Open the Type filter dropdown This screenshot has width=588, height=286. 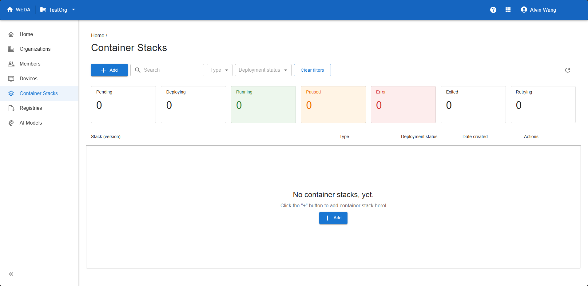[x=220, y=70]
